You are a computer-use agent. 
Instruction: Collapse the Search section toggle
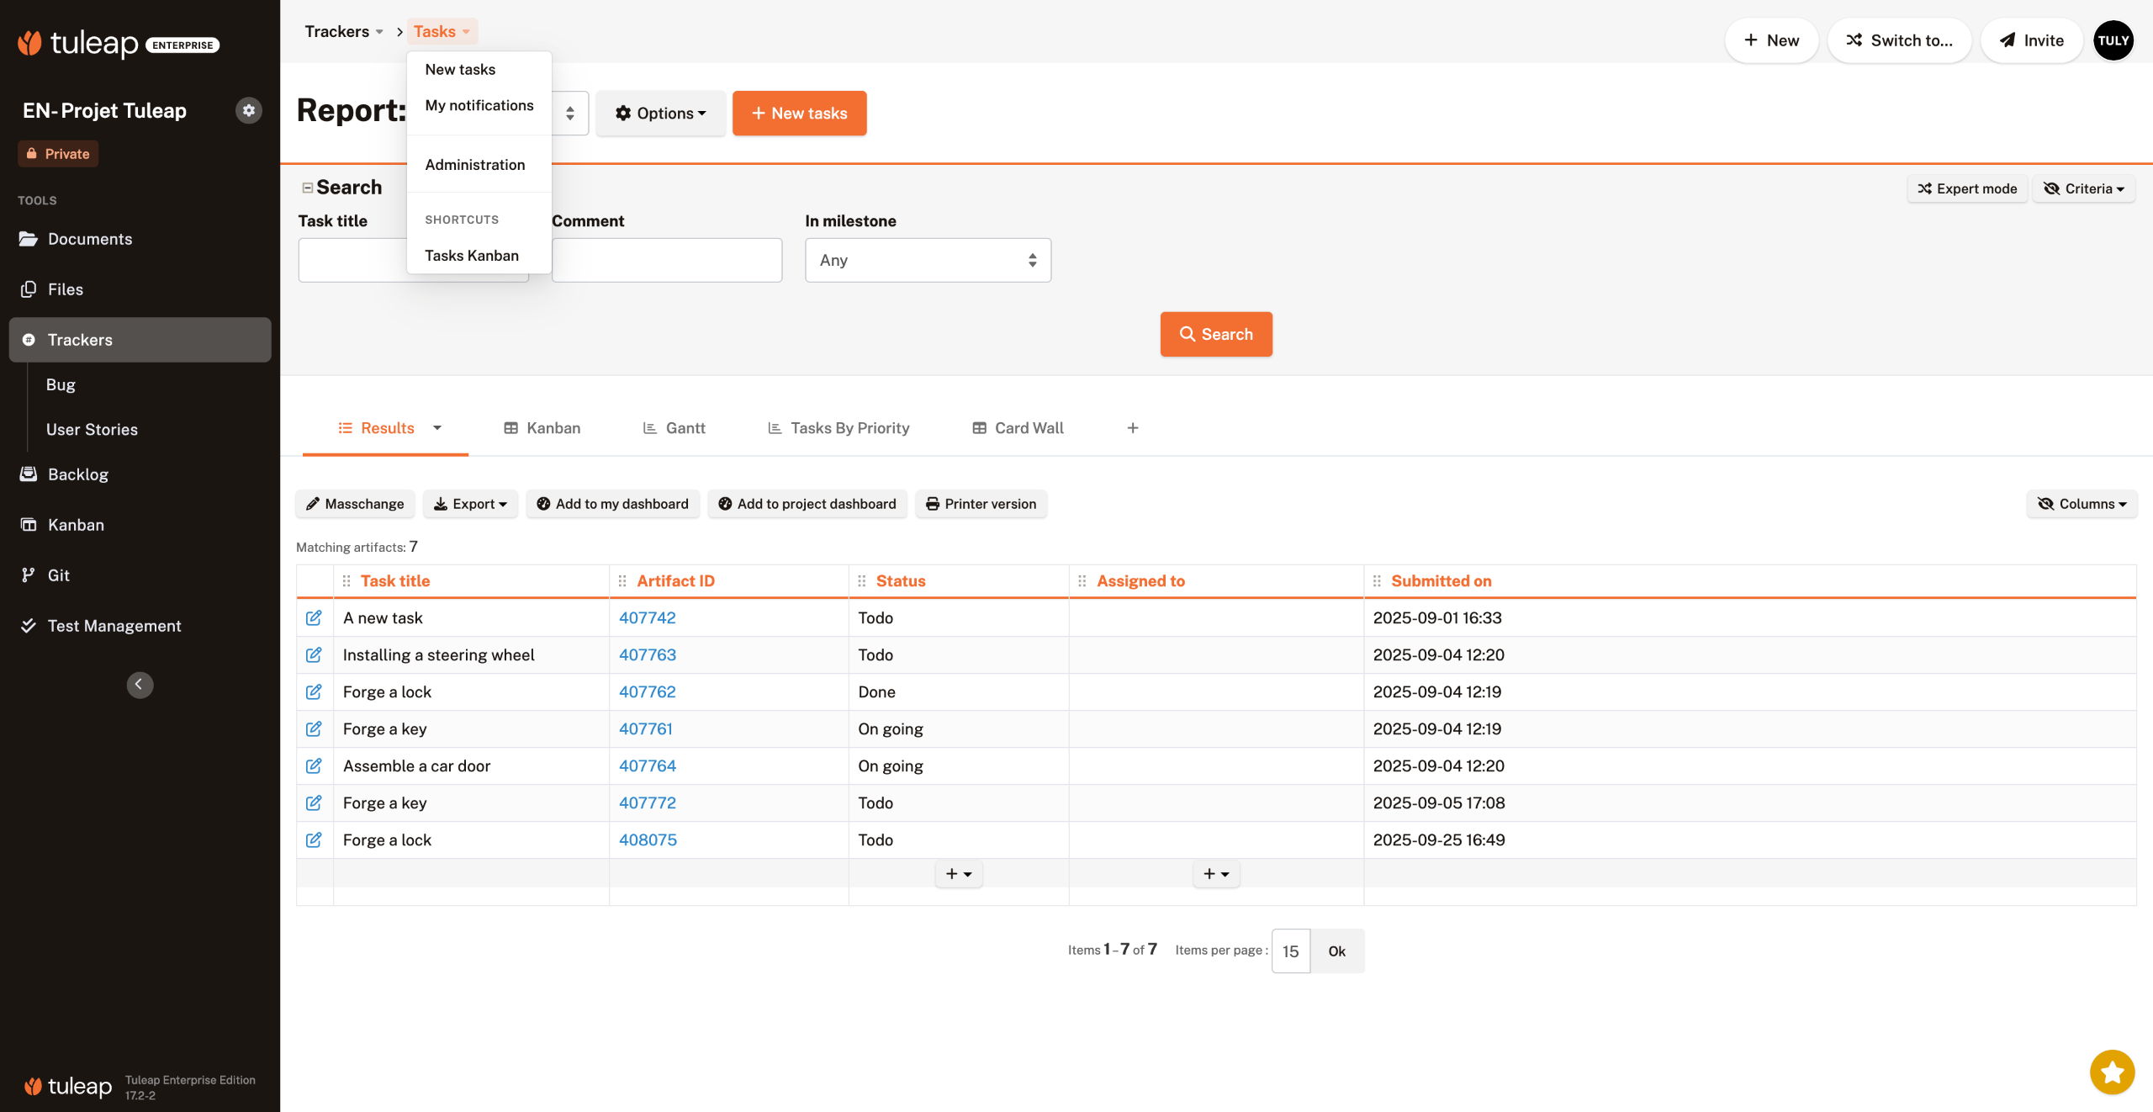308,188
